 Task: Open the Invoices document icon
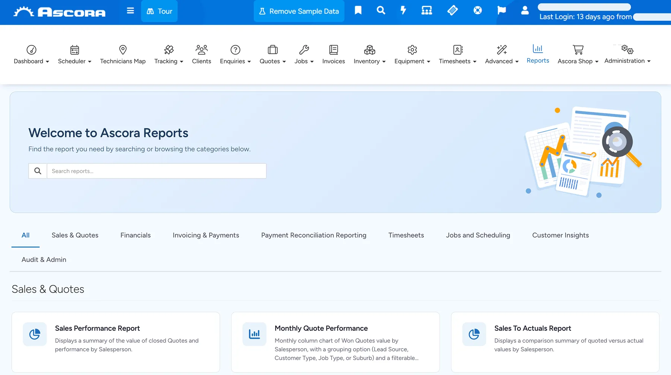pos(334,49)
